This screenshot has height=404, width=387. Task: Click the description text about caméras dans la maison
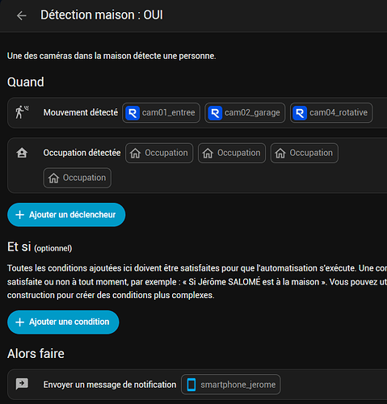tap(111, 56)
